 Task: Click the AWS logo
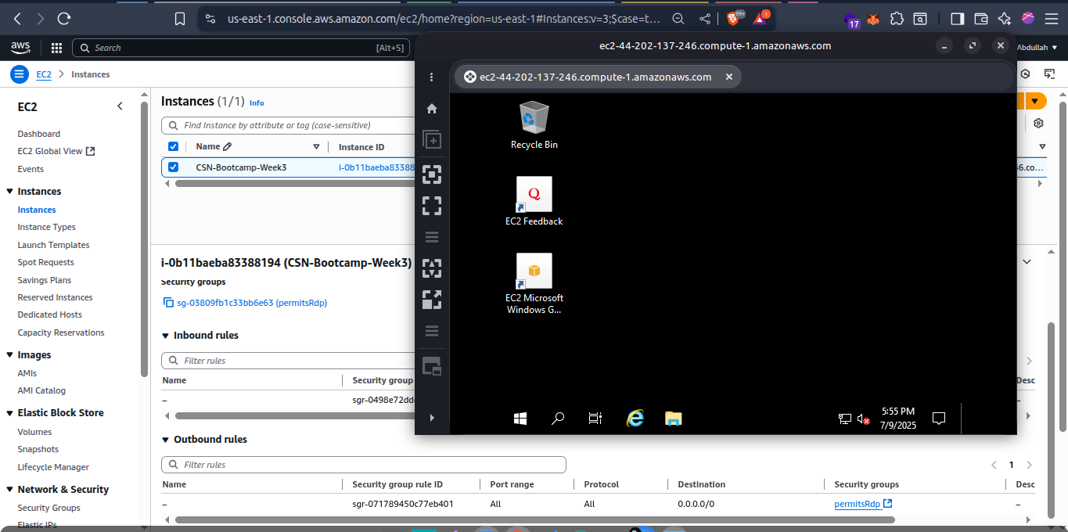click(x=20, y=48)
